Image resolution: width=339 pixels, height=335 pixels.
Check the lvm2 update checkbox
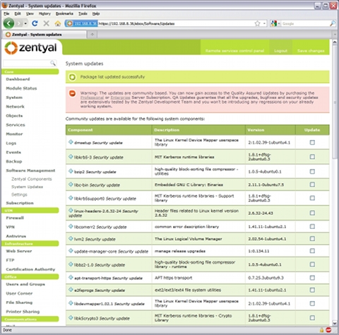(x=312, y=239)
